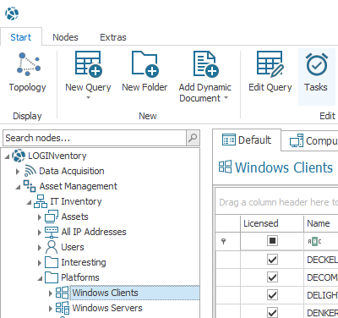338x318 pixels.
Task: Switch to the Nodes ribbon tab
Action: [65, 37]
